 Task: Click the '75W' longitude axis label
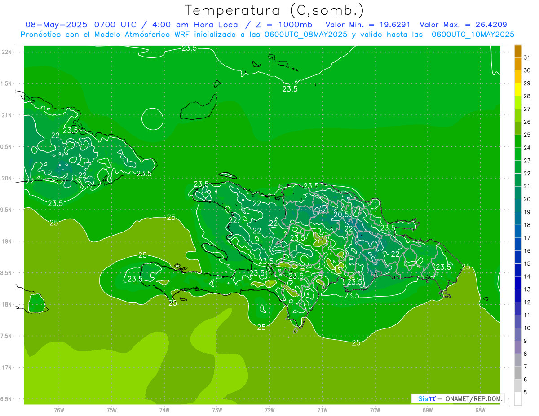111,410
